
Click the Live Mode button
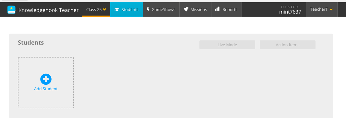tap(227, 45)
